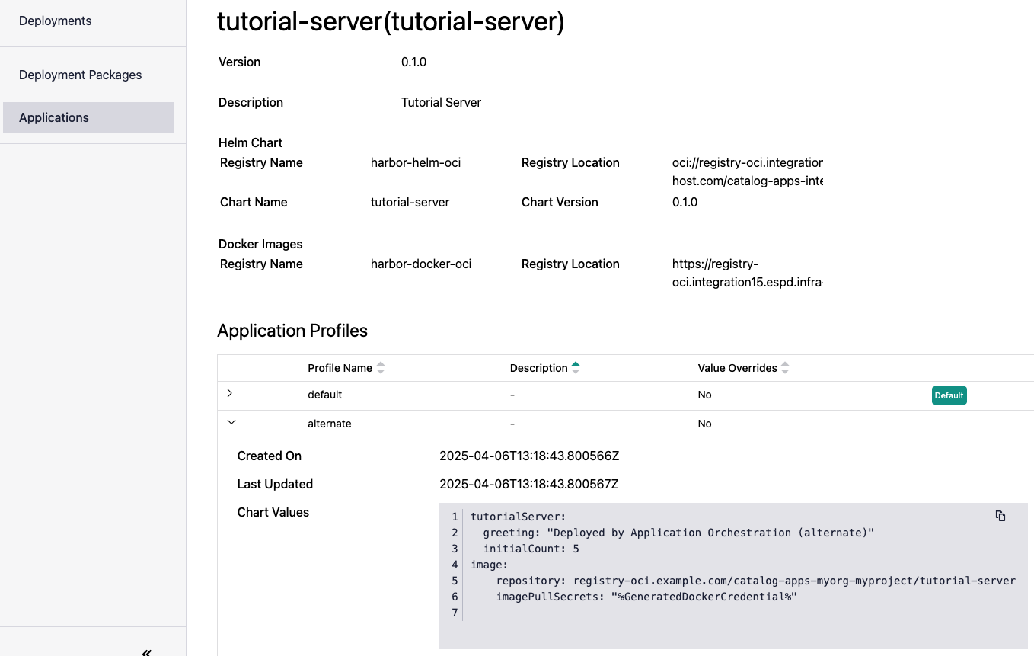Click the greeting line in the chart values
The image size is (1034, 656).
678,533
